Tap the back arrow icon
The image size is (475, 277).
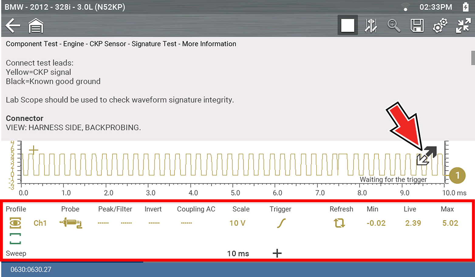(13, 25)
